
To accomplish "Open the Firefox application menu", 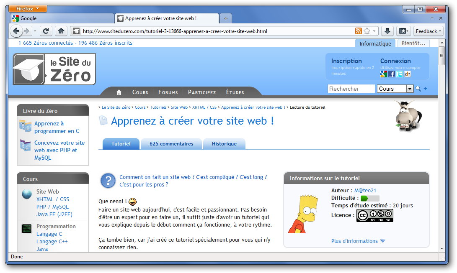I will click(28, 8).
